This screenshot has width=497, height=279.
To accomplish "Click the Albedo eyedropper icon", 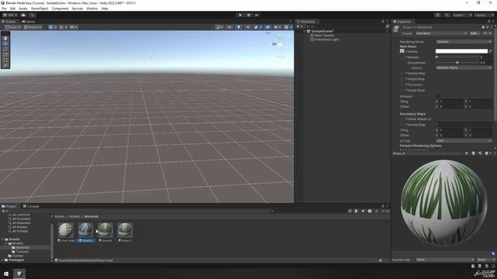I will 490,51.
